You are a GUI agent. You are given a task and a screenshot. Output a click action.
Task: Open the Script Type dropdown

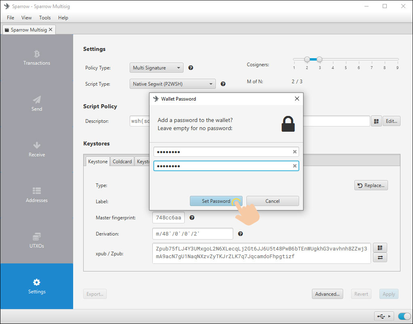pyautogui.click(x=173, y=84)
